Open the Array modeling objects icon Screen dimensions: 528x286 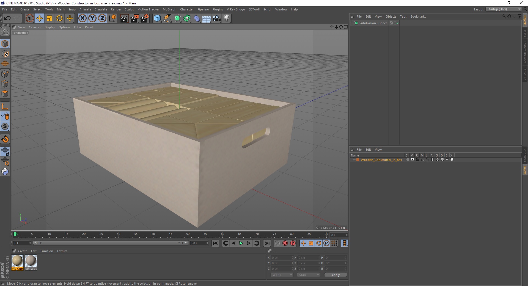(x=187, y=18)
